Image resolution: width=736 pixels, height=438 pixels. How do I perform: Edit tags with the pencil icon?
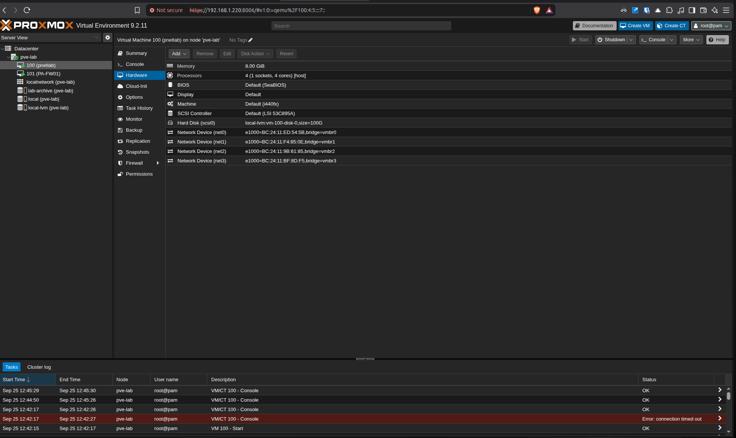tap(250, 40)
